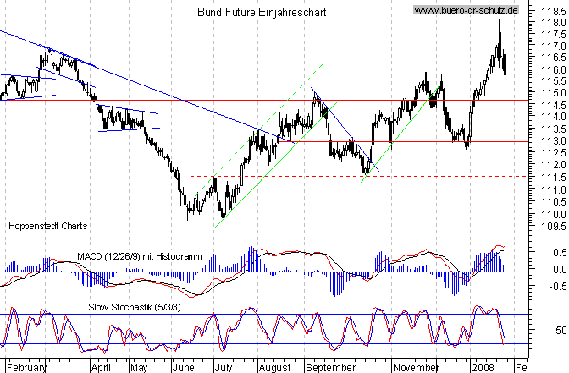Click the February month label
The width and height of the screenshot is (569, 373).
27,367
